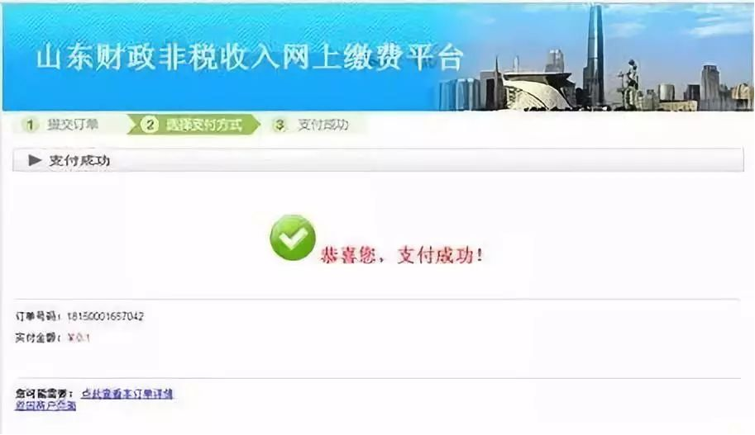This screenshot has height=435, width=755.
Task: Click the step 3 number circle
Action: pyautogui.click(x=280, y=125)
